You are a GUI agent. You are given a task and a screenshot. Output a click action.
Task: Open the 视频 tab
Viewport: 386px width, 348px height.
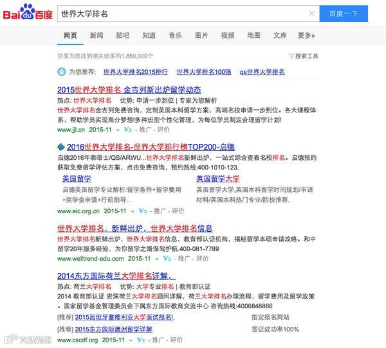pos(228,35)
